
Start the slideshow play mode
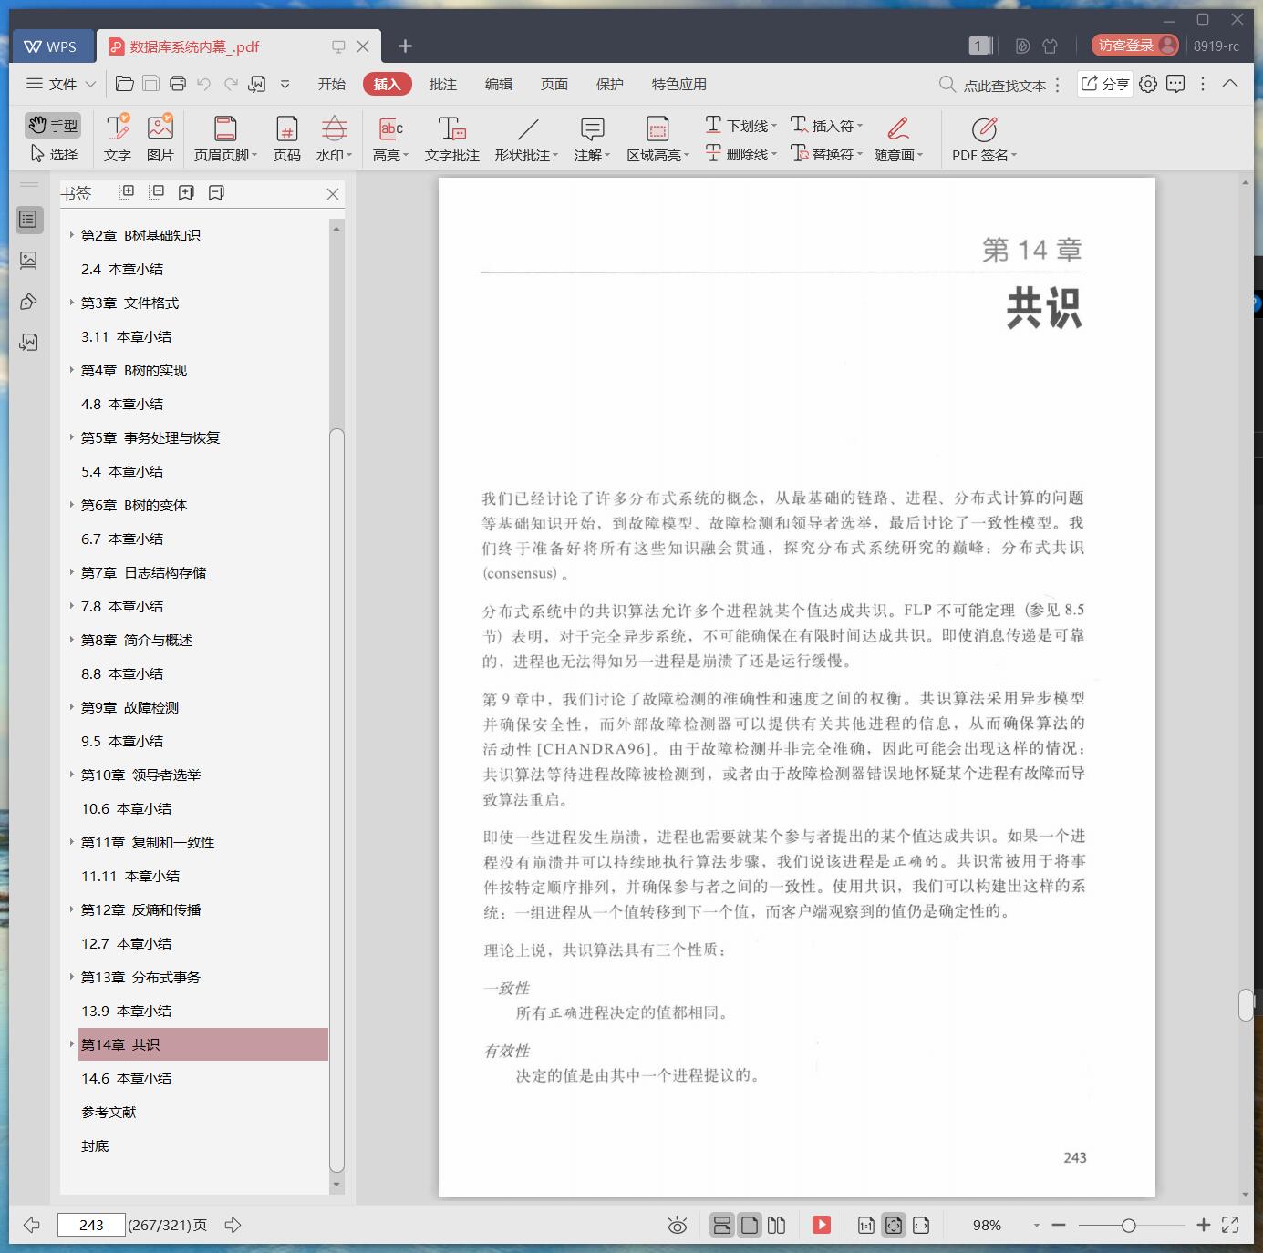(x=822, y=1225)
